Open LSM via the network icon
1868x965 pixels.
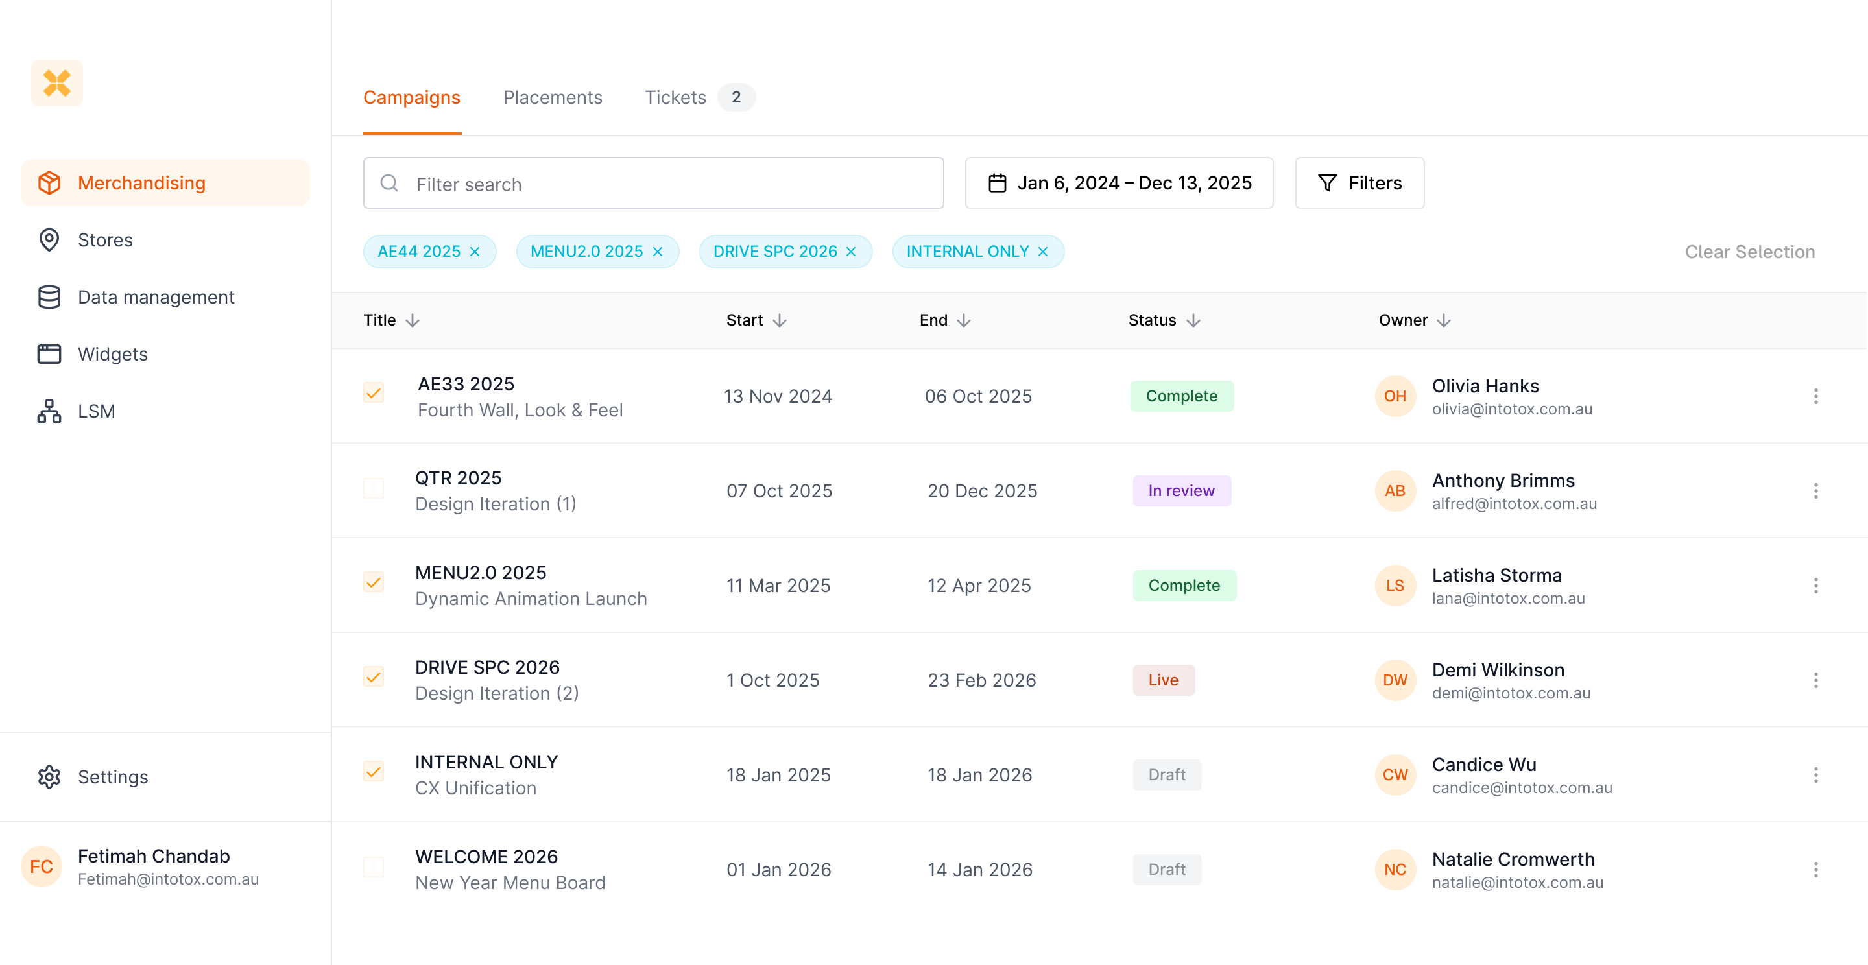point(49,411)
